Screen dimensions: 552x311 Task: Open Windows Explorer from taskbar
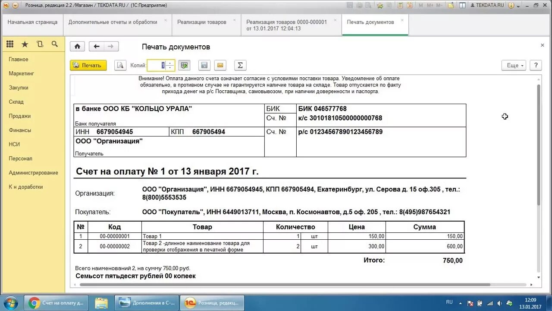101,303
